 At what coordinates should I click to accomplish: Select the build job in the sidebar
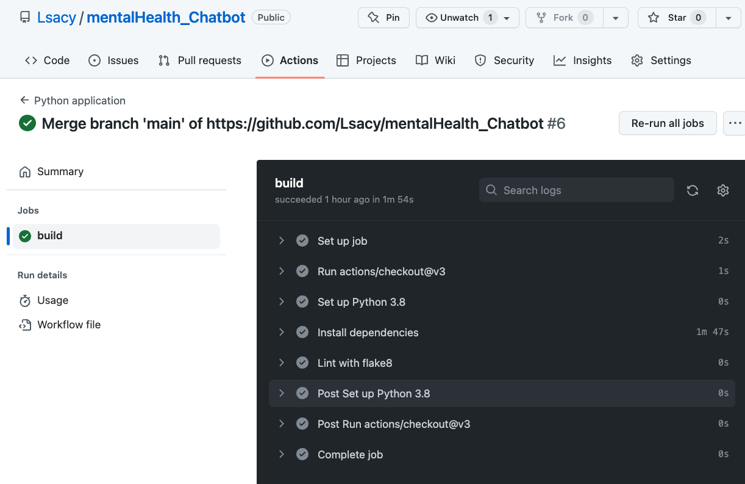50,235
